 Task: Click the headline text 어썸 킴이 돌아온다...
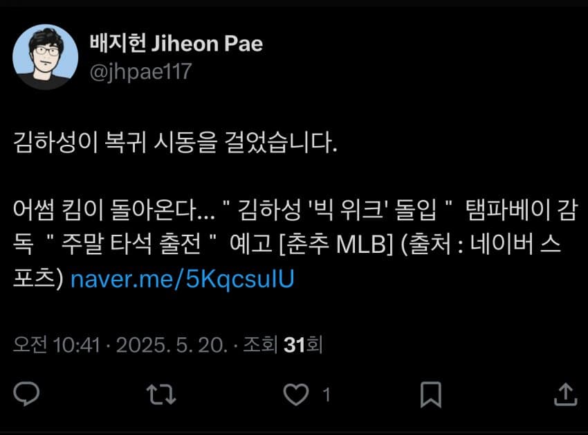[x=114, y=210]
